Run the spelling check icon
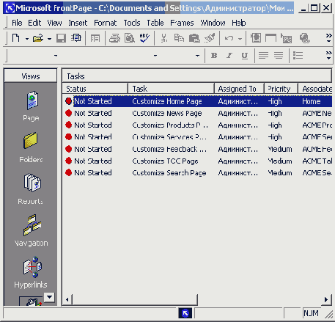 click(x=144, y=38)
